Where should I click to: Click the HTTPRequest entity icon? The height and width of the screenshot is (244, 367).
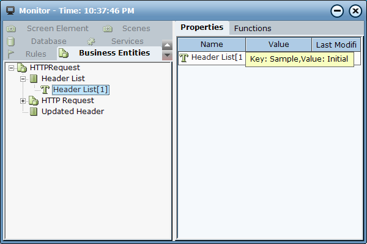click(21, 67)
